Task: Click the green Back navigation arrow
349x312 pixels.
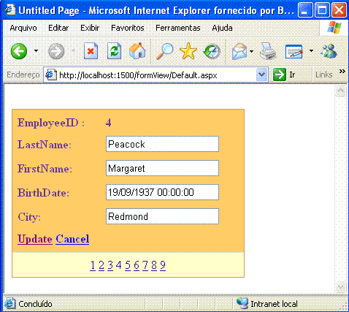Action: [19, 51]
